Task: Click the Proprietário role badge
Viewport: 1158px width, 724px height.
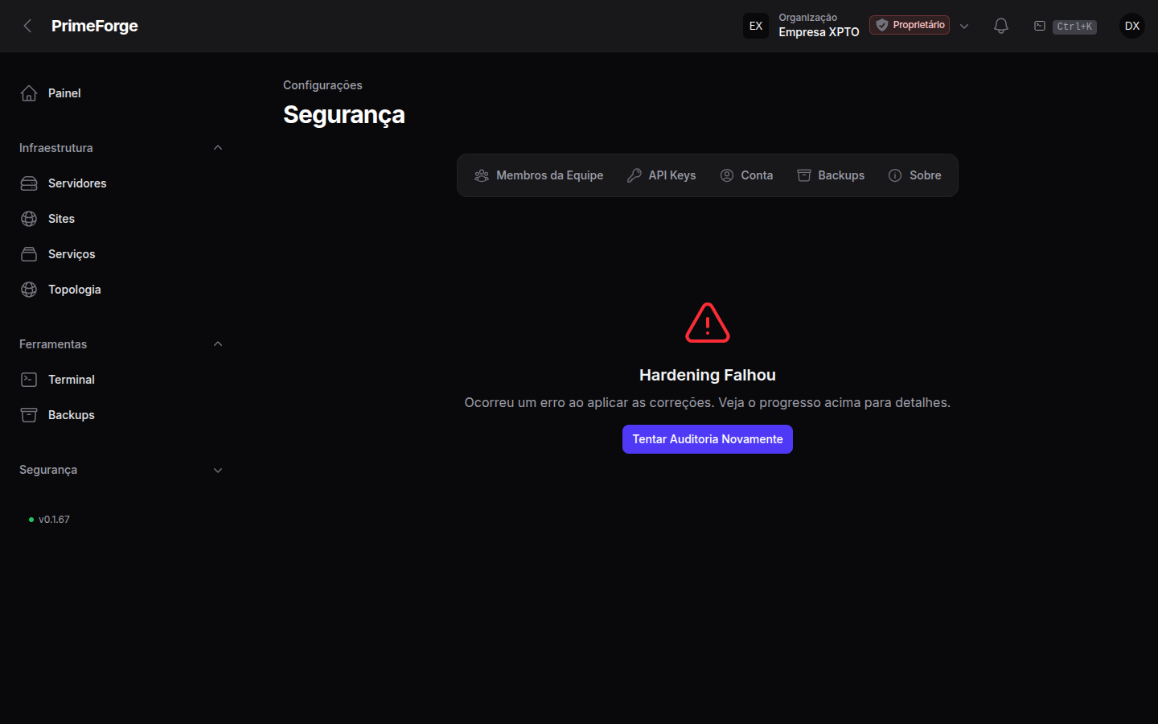Action: click(910, 25)
